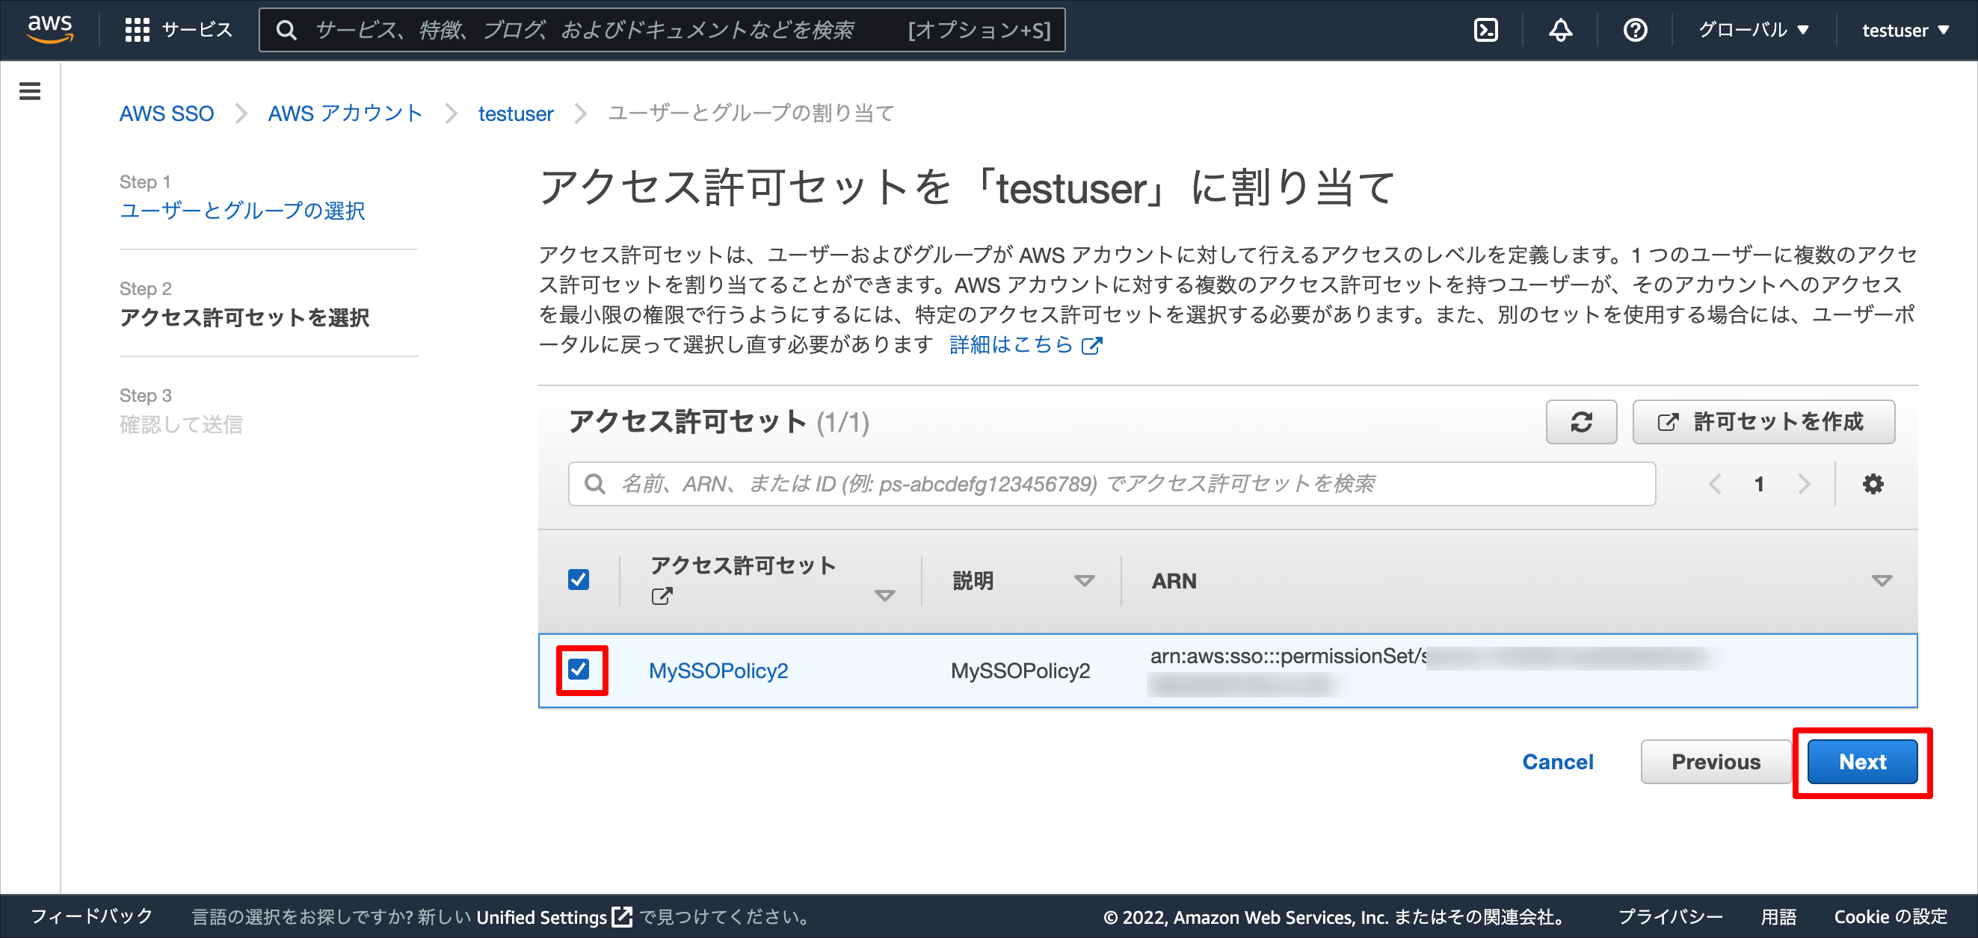Open 用語 footer link
Screen dimensions: 1978x938
[x=1778, y=916]
